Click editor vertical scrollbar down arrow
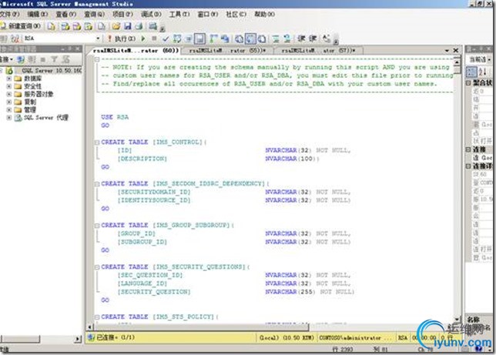Screen dimensions: 496x355 [x=457, y=319]
